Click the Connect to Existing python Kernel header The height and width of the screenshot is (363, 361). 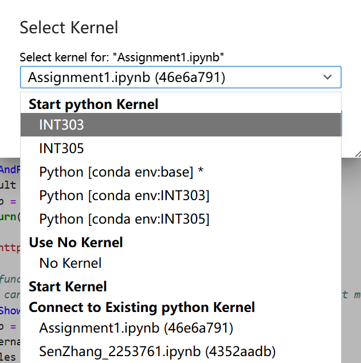point(142,307)
